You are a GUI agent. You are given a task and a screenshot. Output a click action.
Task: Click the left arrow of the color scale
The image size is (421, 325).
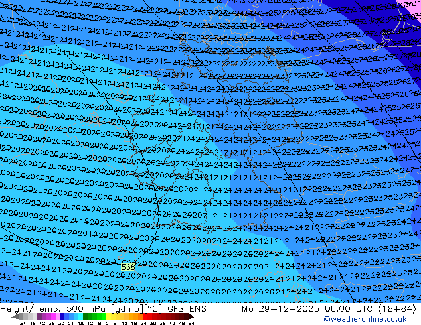coord(15,317)
